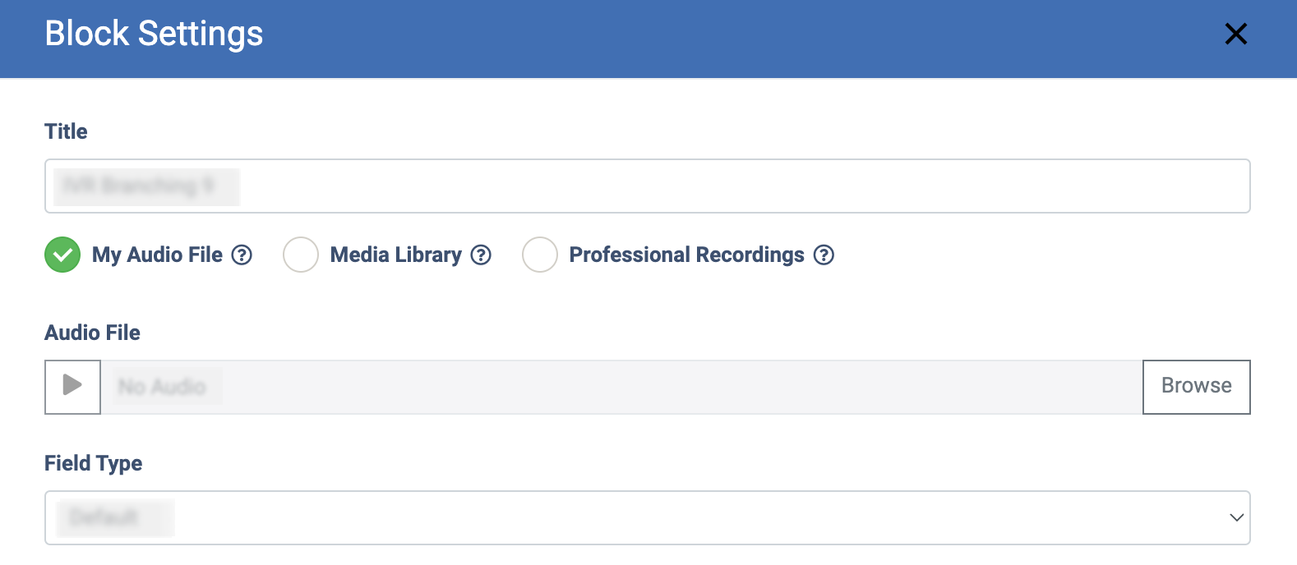Play the audio file preview
The image size is (1297, 565).
[x=72, y=386]
